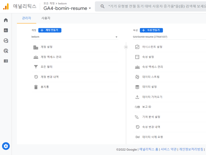Open the Configure list icon in the sidebar
The image size is (206, 155).
pos(6,61)
